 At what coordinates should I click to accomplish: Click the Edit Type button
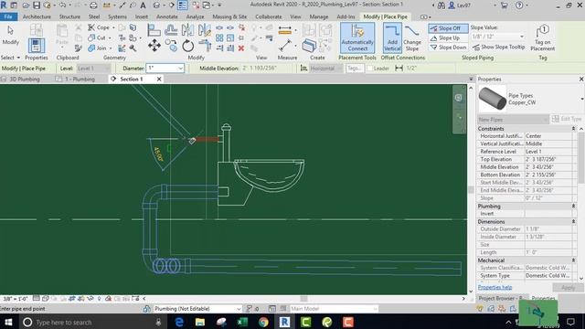(x=567, y=119)
